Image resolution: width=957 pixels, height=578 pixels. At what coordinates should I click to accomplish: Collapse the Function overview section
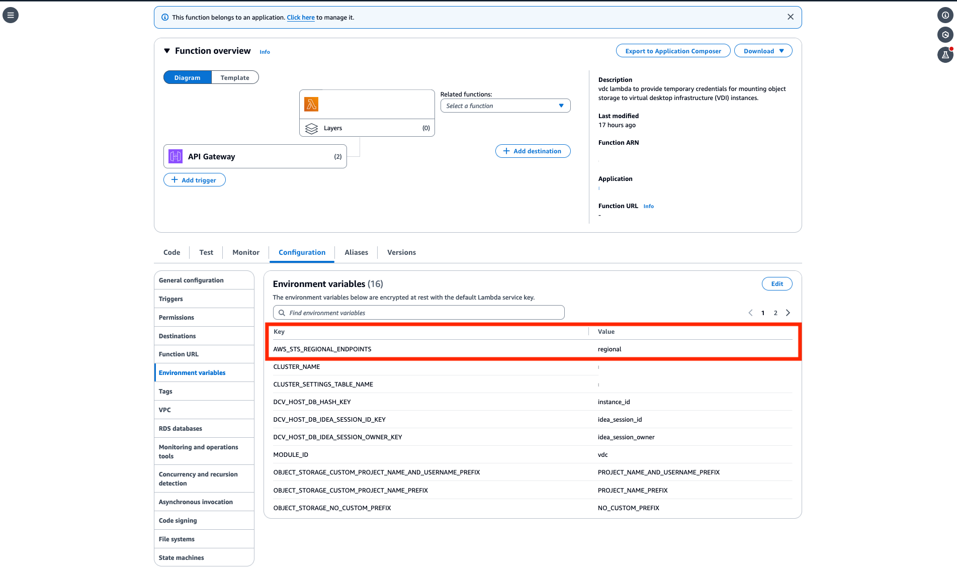point(167,51)
